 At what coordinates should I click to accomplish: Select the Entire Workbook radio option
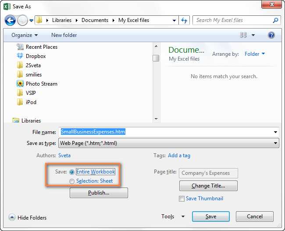(x=72, y=172)
